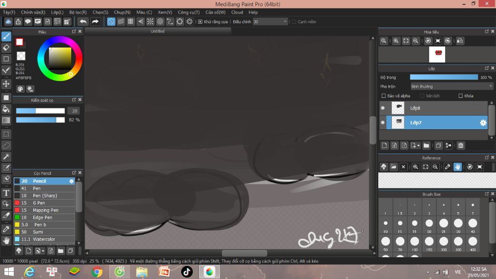
Task: Create a new layer folder
Action: tap(426, 145)
